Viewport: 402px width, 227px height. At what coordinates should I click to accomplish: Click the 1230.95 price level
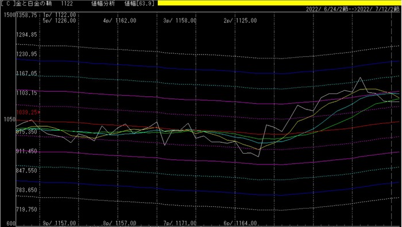[26, 54]
